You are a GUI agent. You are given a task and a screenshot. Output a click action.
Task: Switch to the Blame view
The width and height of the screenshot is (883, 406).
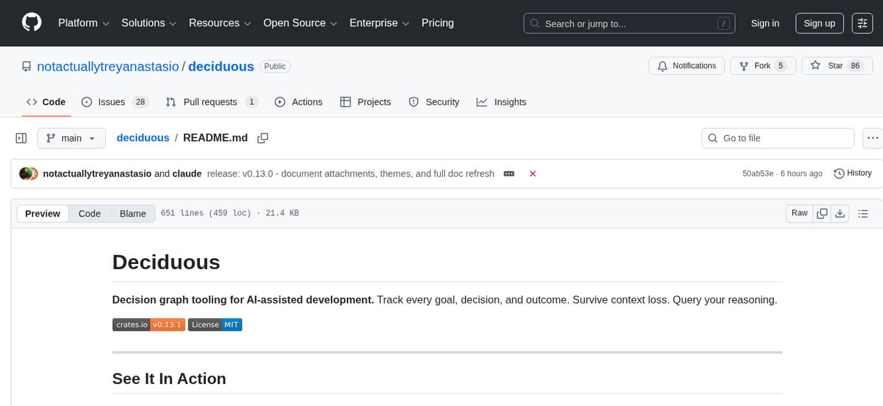tap(132, 213)
